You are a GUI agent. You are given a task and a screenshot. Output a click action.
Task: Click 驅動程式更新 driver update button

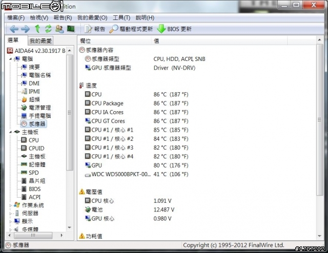[x=131, y=29]
